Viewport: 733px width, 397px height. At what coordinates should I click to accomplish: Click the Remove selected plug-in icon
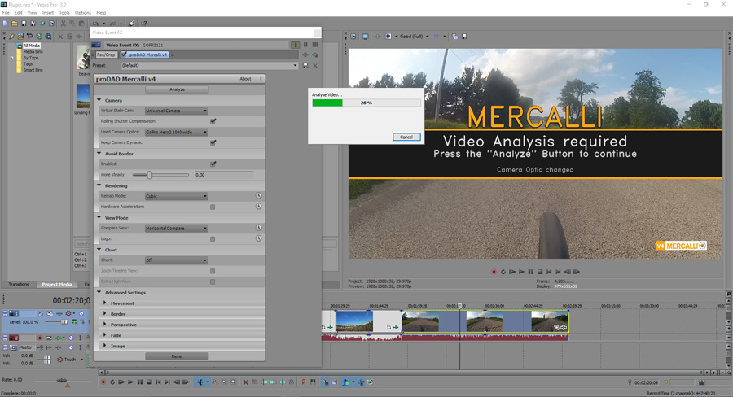point(315,55)
